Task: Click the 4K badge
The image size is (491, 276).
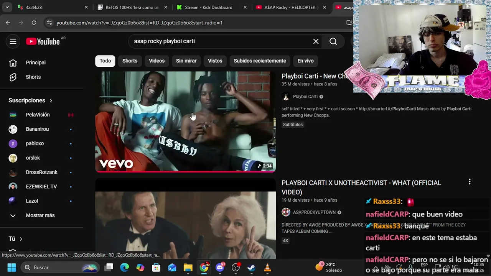Action: 285,241
